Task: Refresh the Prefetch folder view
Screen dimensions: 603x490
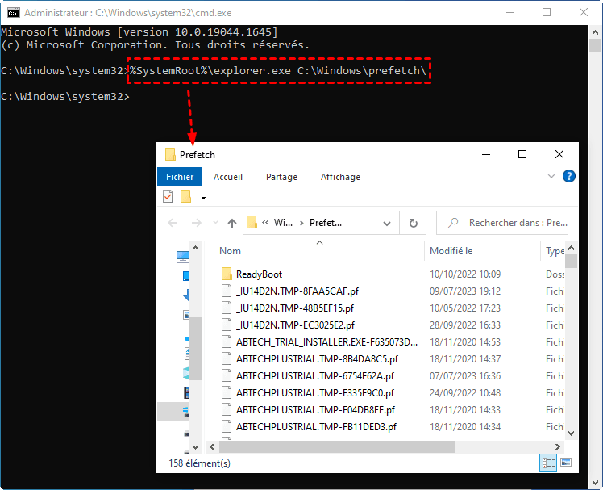Action: coord(414,223)
